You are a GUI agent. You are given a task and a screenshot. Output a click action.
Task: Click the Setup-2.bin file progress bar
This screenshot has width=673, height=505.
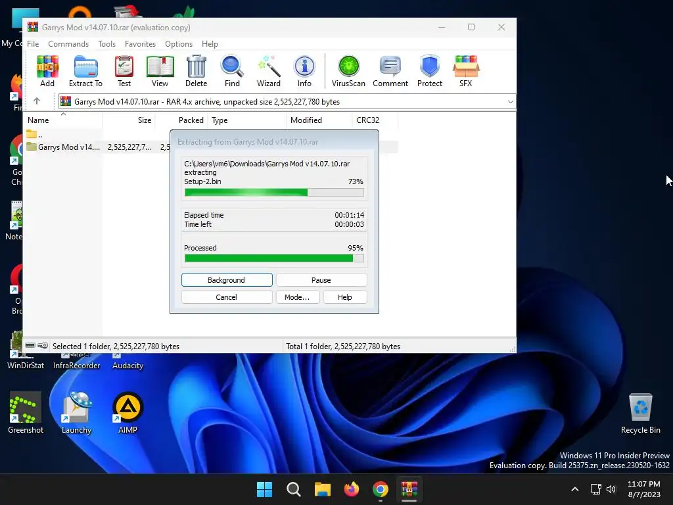274,193
